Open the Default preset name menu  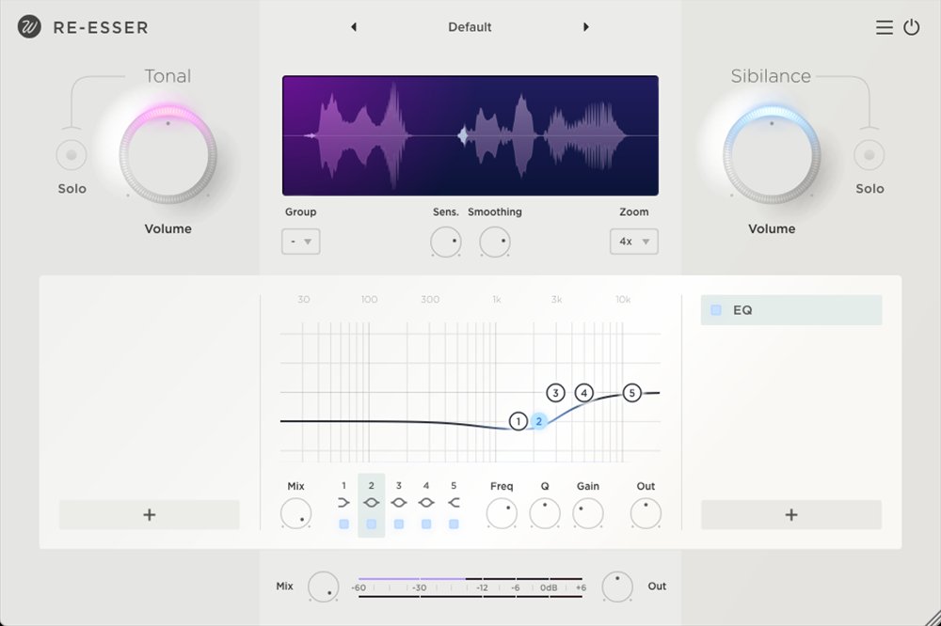coord(470,27)
